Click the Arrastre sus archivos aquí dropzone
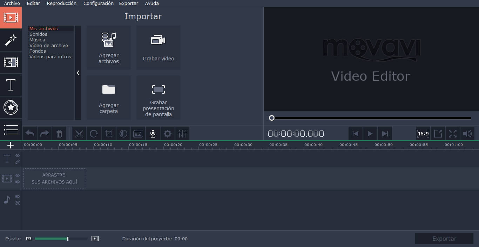 pos(54,178)
